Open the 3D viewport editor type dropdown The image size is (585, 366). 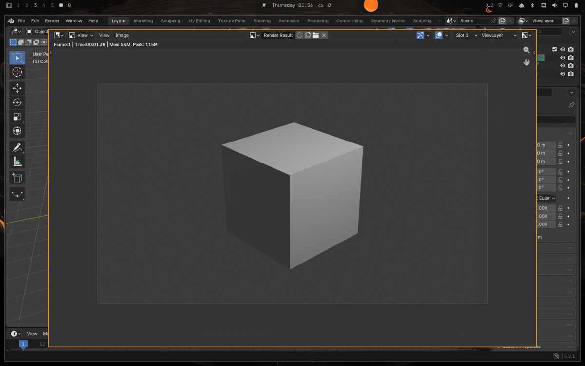coord(16,31)
